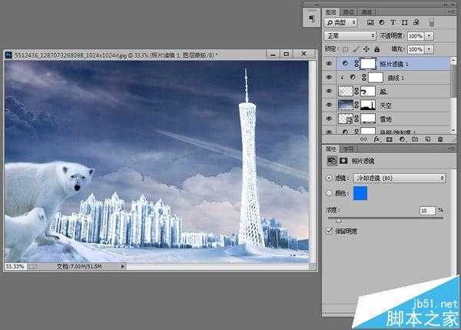Click the fx layer style icon

(376, 139)
